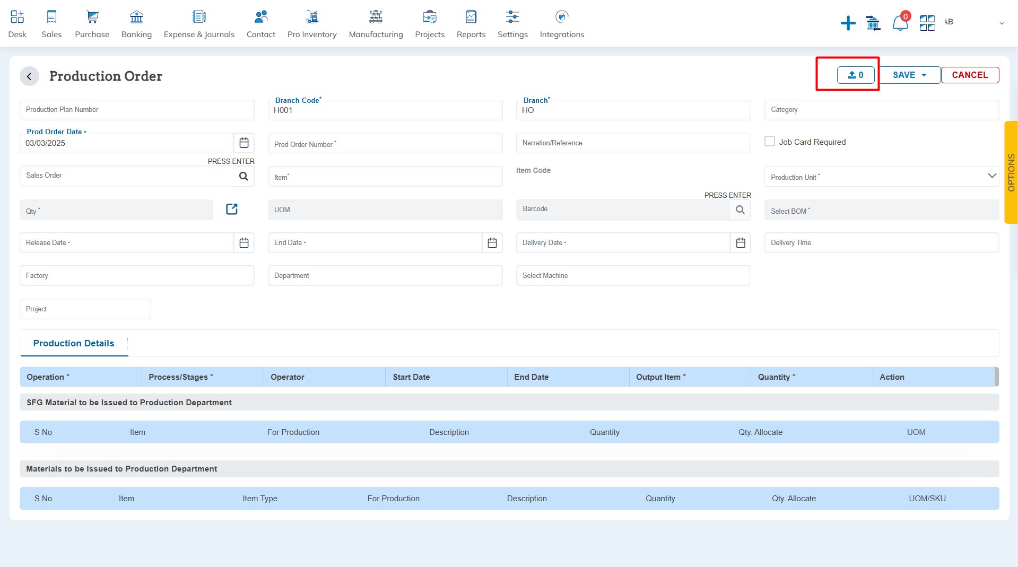Click the bank building icon in header

coord(873,23)
